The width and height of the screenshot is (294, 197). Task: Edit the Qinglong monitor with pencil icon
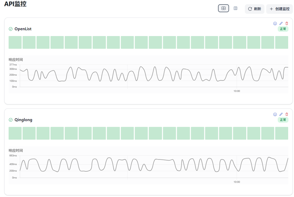click(x=281, y=114)
